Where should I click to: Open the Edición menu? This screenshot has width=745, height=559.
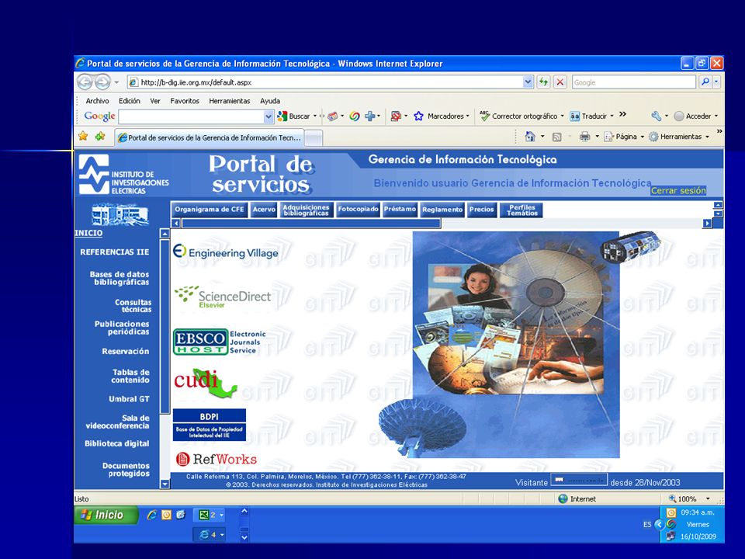click(x=130, y=101)
